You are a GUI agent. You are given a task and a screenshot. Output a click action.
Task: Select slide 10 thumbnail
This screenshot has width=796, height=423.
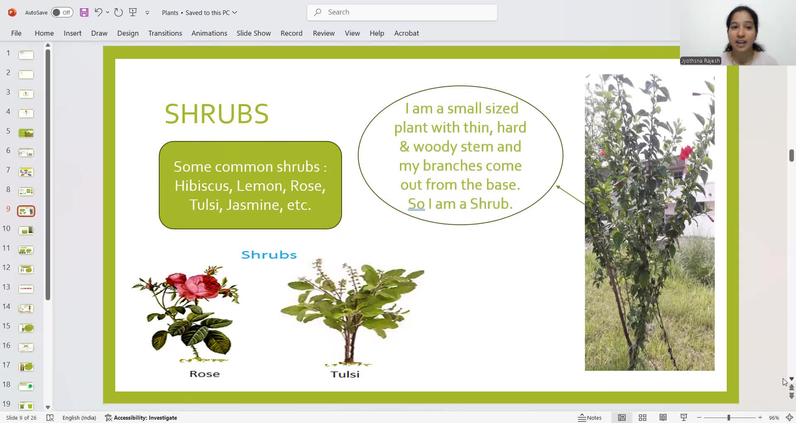pyautogui.click(x=26, y=230)
